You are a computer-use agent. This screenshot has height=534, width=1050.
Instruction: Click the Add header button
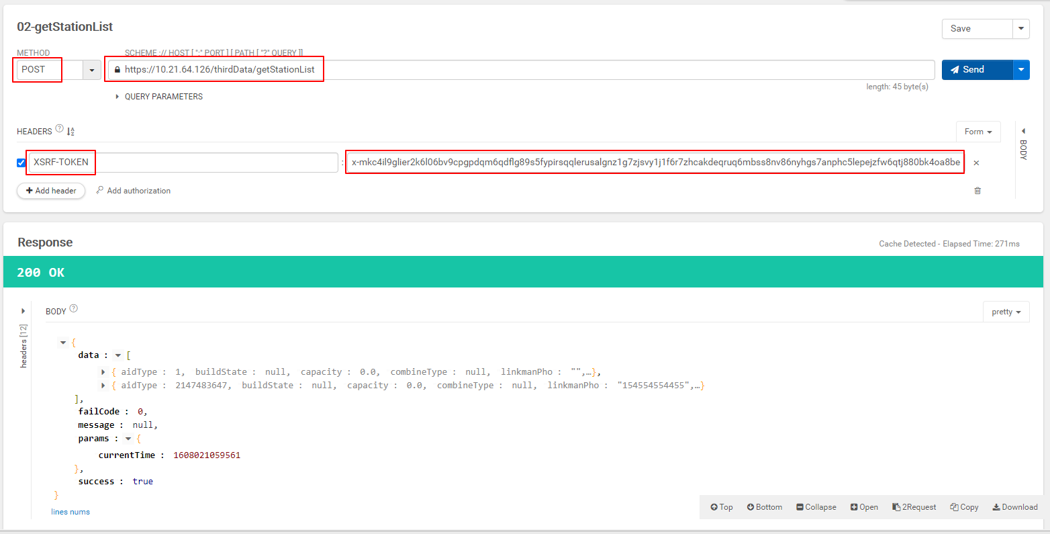pos(51,191)
